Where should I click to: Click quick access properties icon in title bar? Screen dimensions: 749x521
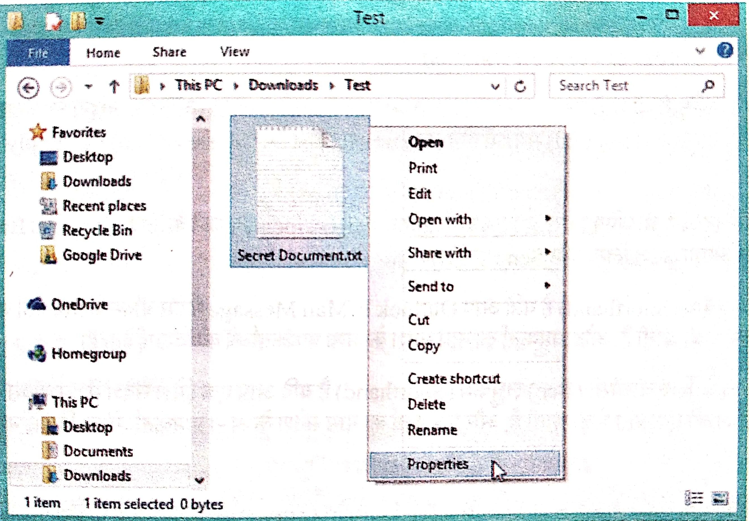coord(54,21)
